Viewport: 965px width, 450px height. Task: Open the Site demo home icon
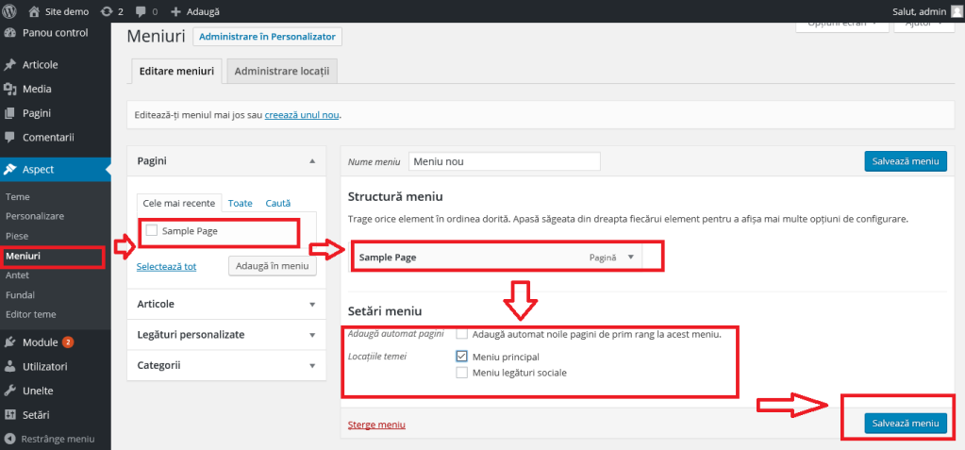click(x=35, y=11)
